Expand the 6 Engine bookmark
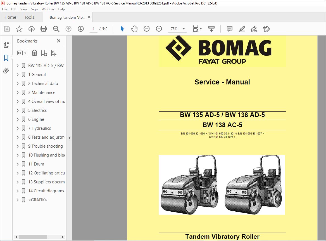 (x=18, y=119)
